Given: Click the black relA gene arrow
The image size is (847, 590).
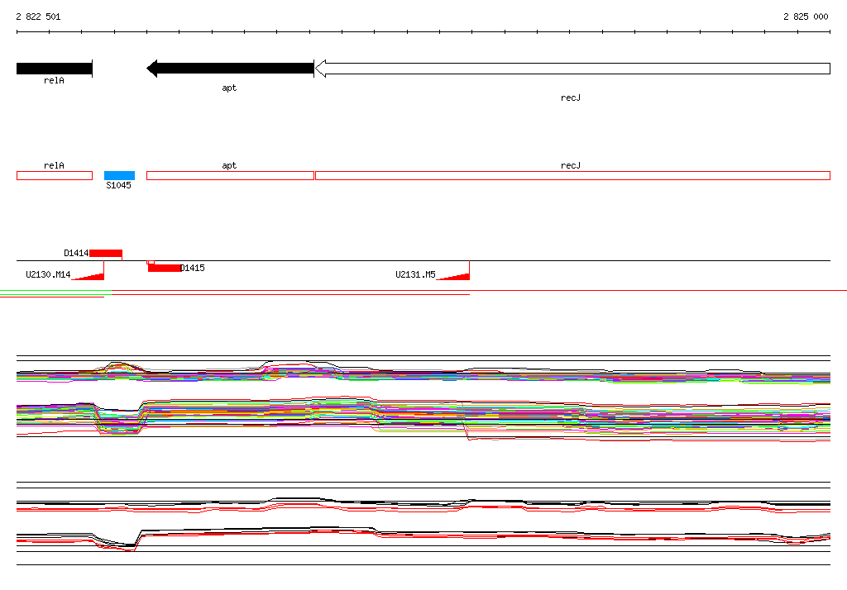Looking at the screenshot, I should pyautogui.click(x=55, y=69).
